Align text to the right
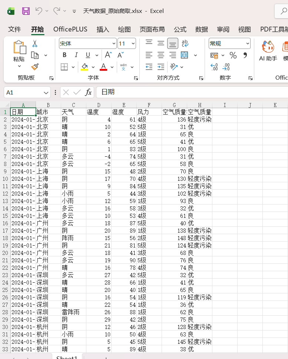 173,55
